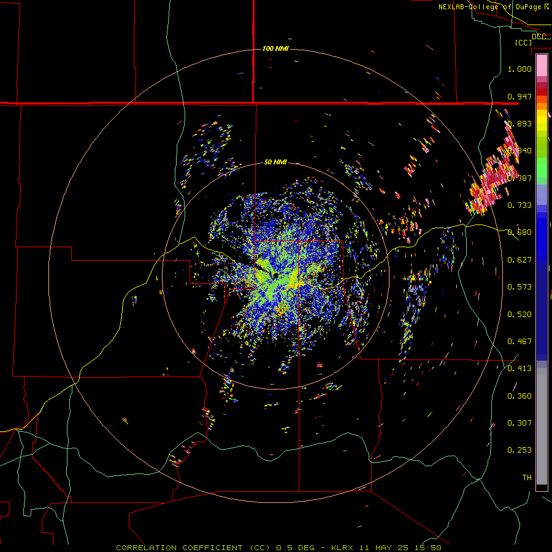The image size is (552, 552).
Task: Click the black radar site dot at the center
Action: tap(275, 275)
